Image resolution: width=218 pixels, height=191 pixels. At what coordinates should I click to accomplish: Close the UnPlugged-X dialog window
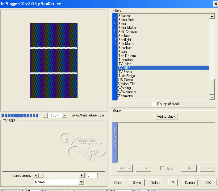216,4
